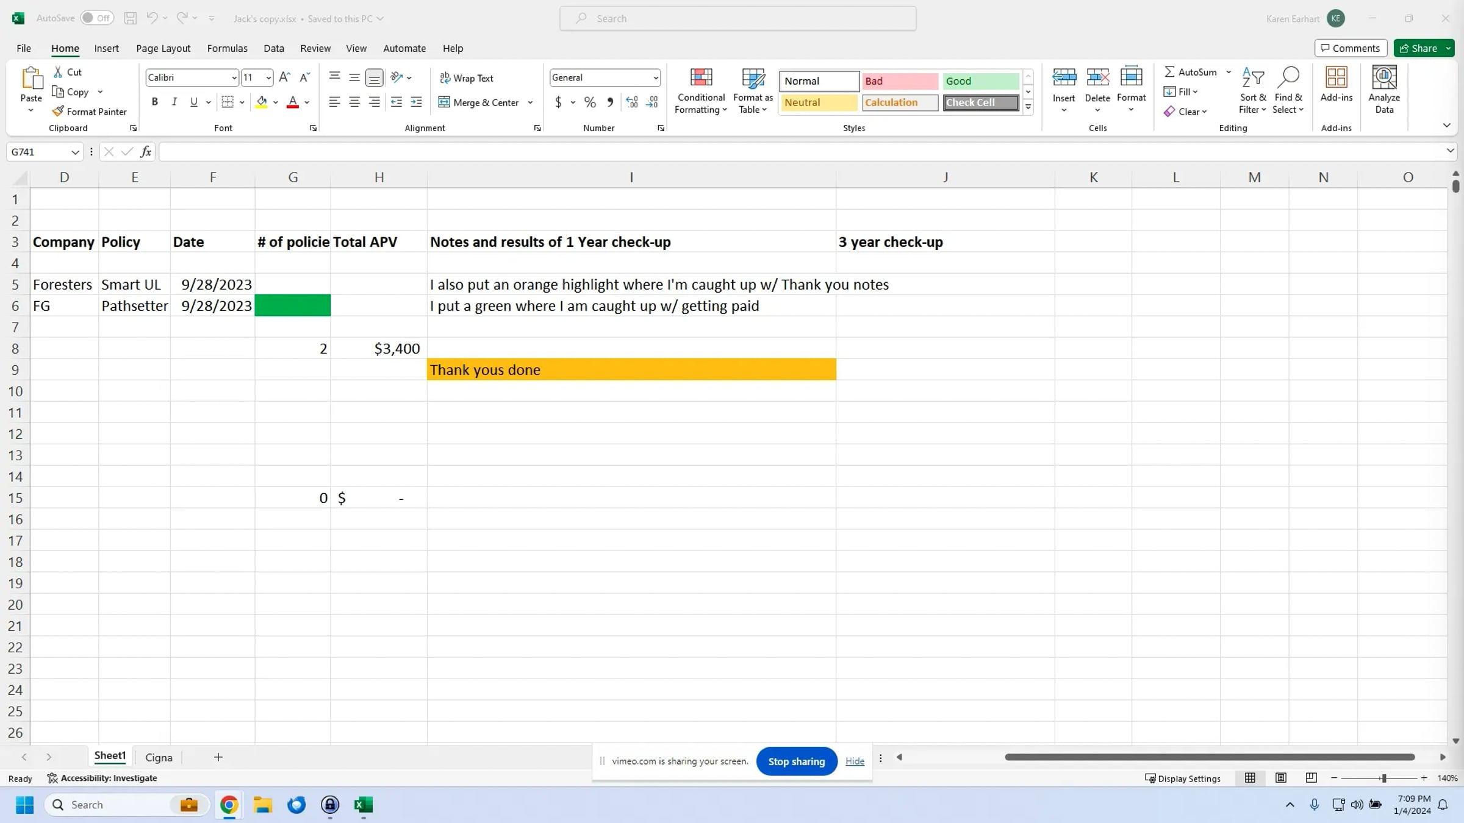The image size is (1464, 823).
Task: Expand the cell Styles gallery
Action: [x=1028, y=107]
